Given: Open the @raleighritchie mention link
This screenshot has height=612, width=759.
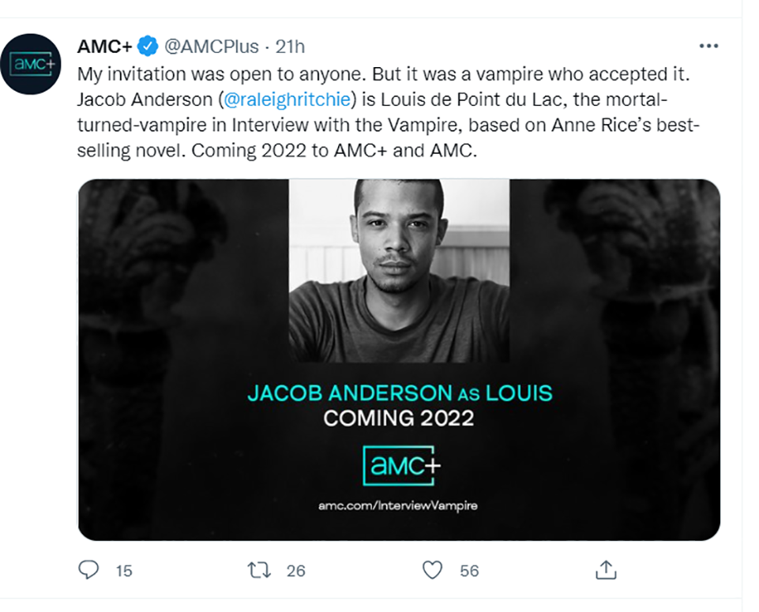Looking at the screenshot, I should click(x=287, y=99).
